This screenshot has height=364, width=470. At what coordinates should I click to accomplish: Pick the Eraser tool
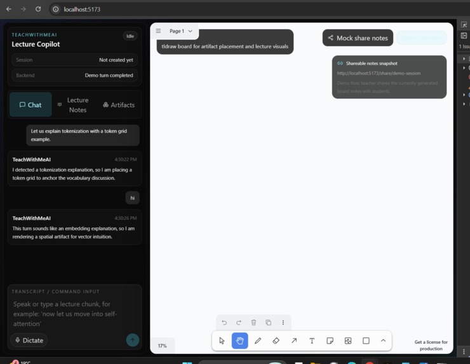pos(276,340)
